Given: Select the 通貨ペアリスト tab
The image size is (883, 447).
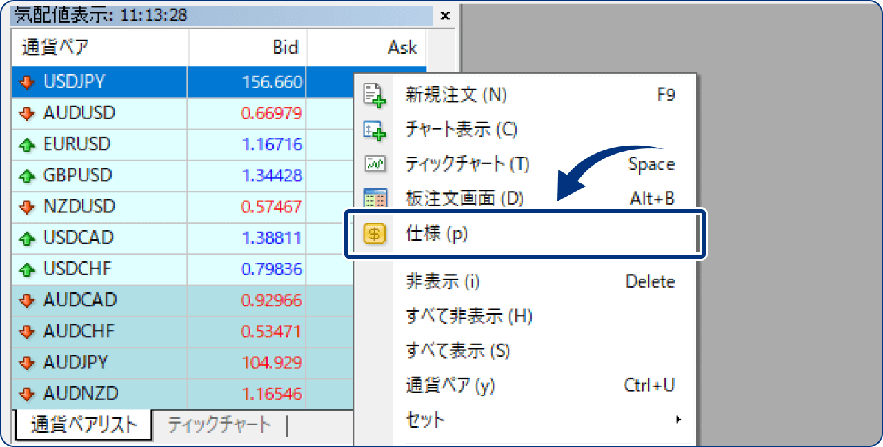Looking at the screenshot, I should click(83, 426).
